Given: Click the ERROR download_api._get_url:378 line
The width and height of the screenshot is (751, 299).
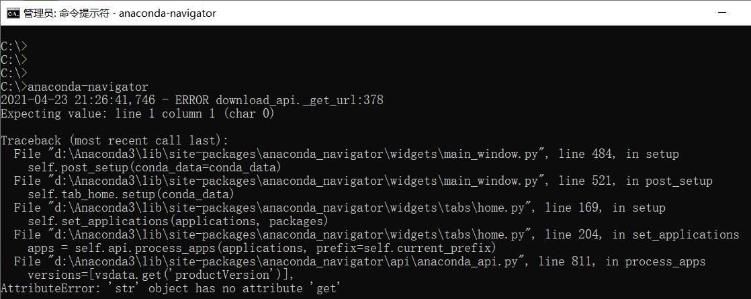Looking at the screenshot, I should click(x=279, y=100).
